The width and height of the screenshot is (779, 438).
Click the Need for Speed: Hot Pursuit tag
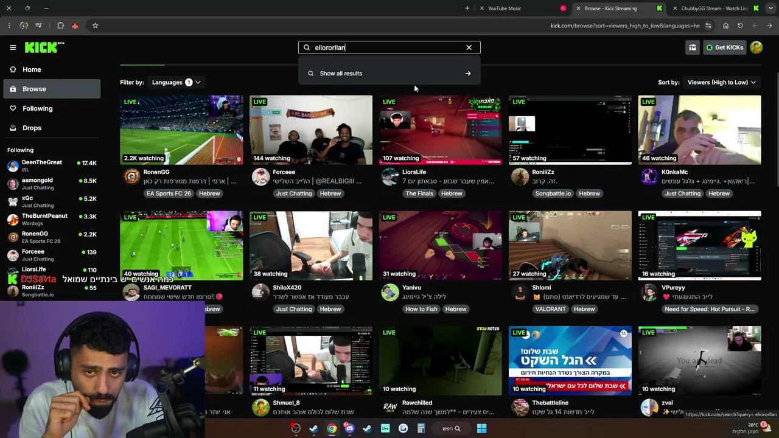[710, 309]
